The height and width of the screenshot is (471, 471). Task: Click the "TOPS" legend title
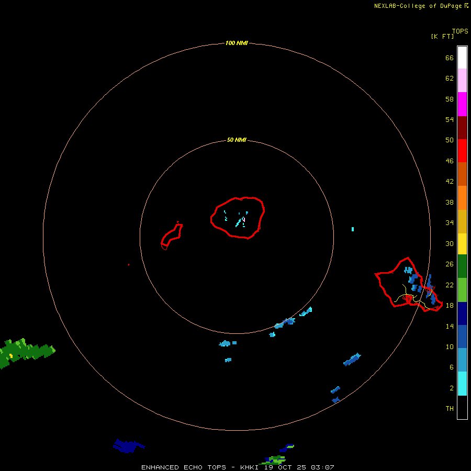[x=460, y=31]
